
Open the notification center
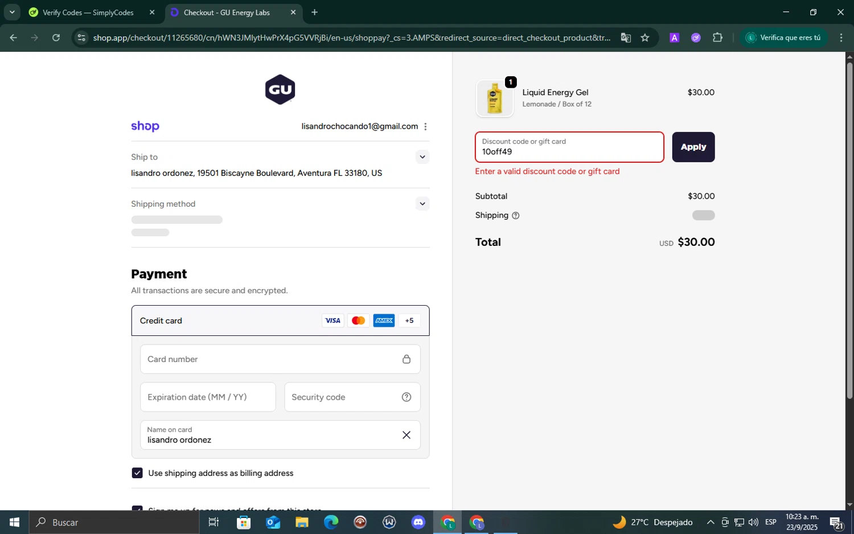837,522
